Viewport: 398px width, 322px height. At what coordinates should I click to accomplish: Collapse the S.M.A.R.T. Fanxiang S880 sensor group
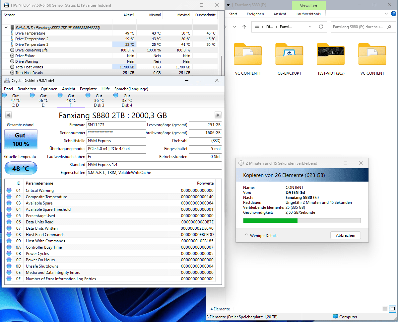click(6, 28)
